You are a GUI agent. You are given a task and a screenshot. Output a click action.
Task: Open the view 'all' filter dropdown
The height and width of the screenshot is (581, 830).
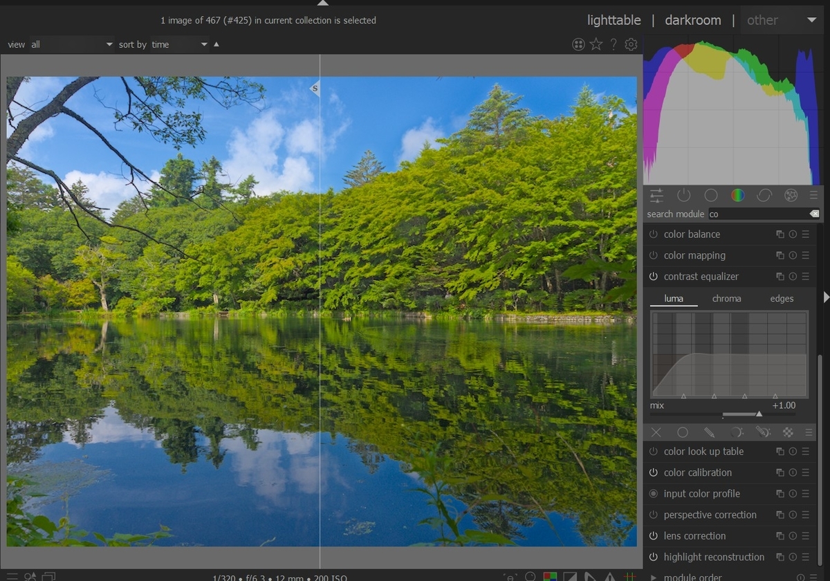pos(71,44)
